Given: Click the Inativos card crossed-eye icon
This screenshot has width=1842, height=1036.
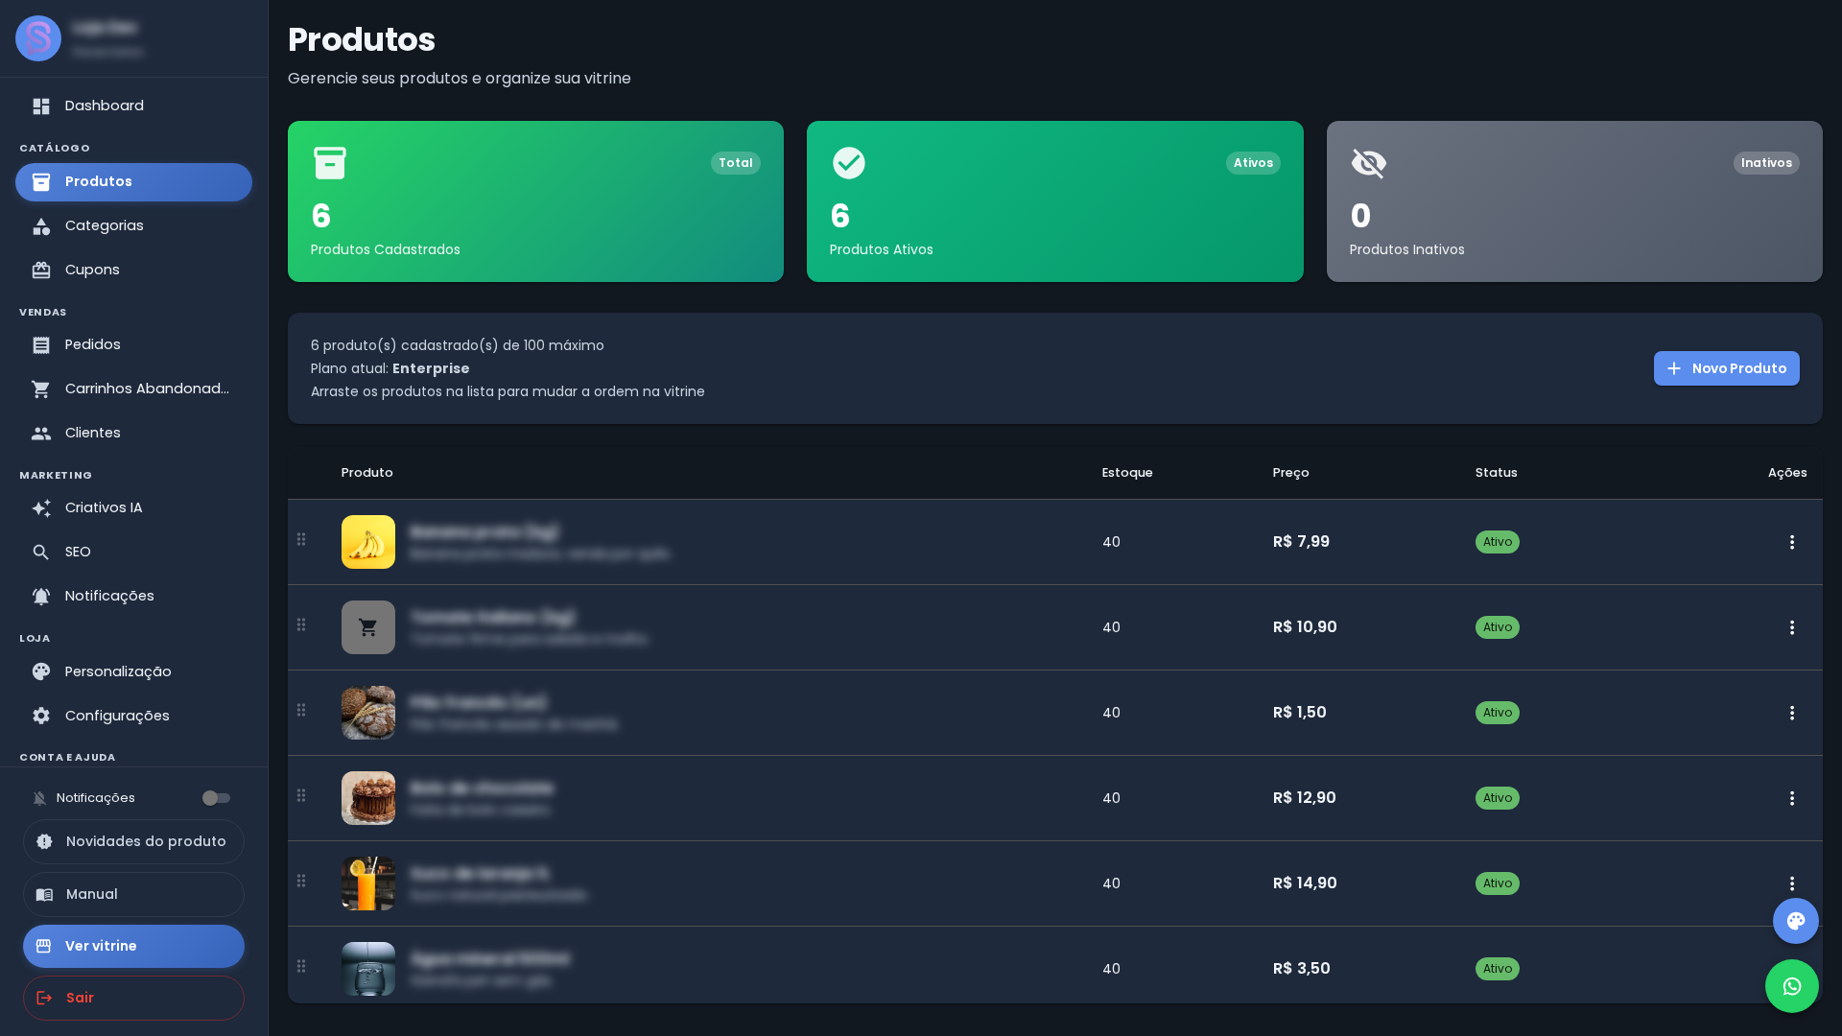Looking at the screenshot, I should [1369, 163].
